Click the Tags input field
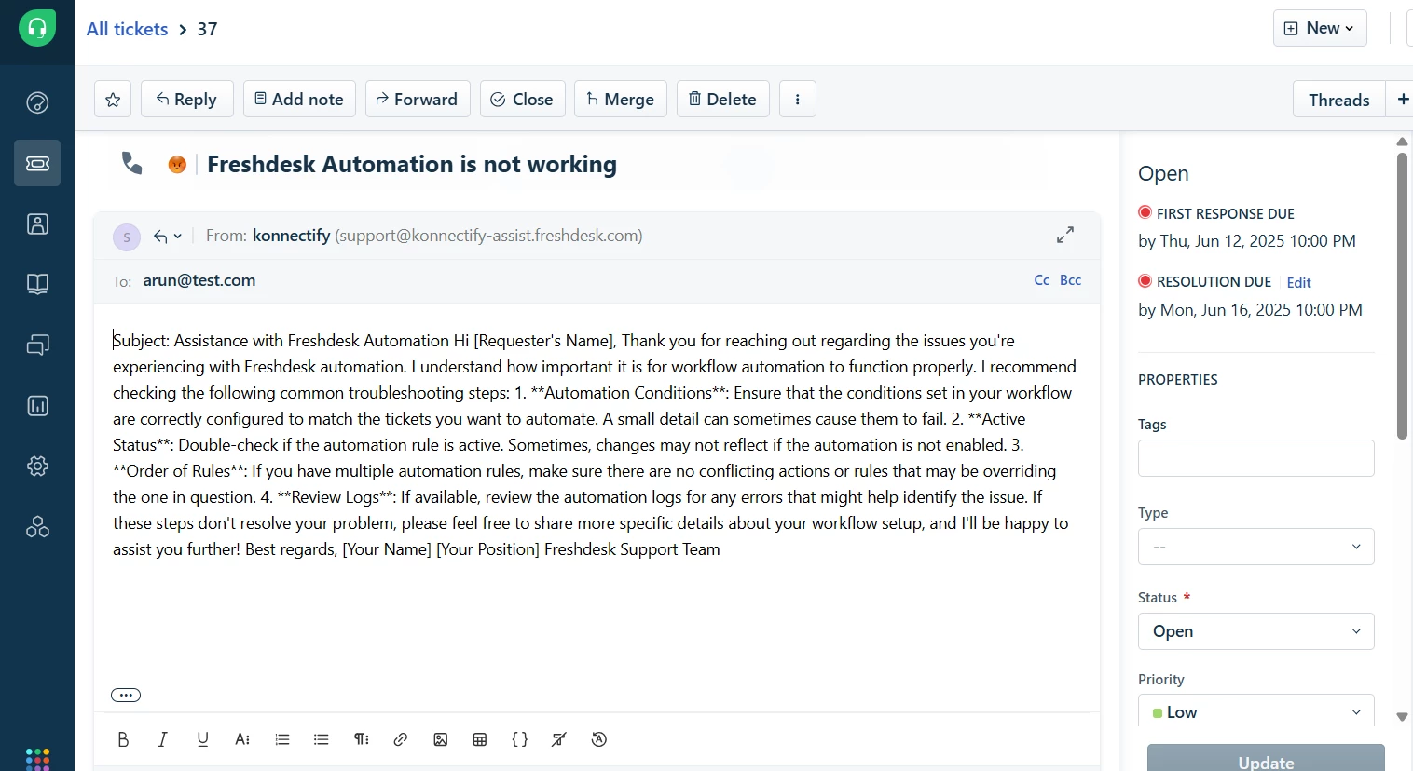The width and height of the screenshot is (1413, 771). [x=1255, y=458]
